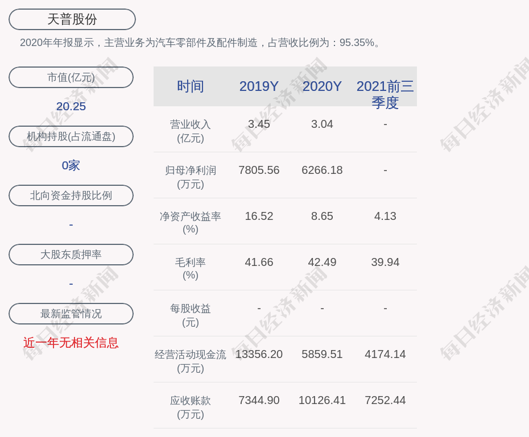Click the net profit value 6266.18
Image resolution: width=529 pixels, height=437 pixels.
tap(322, 170)
